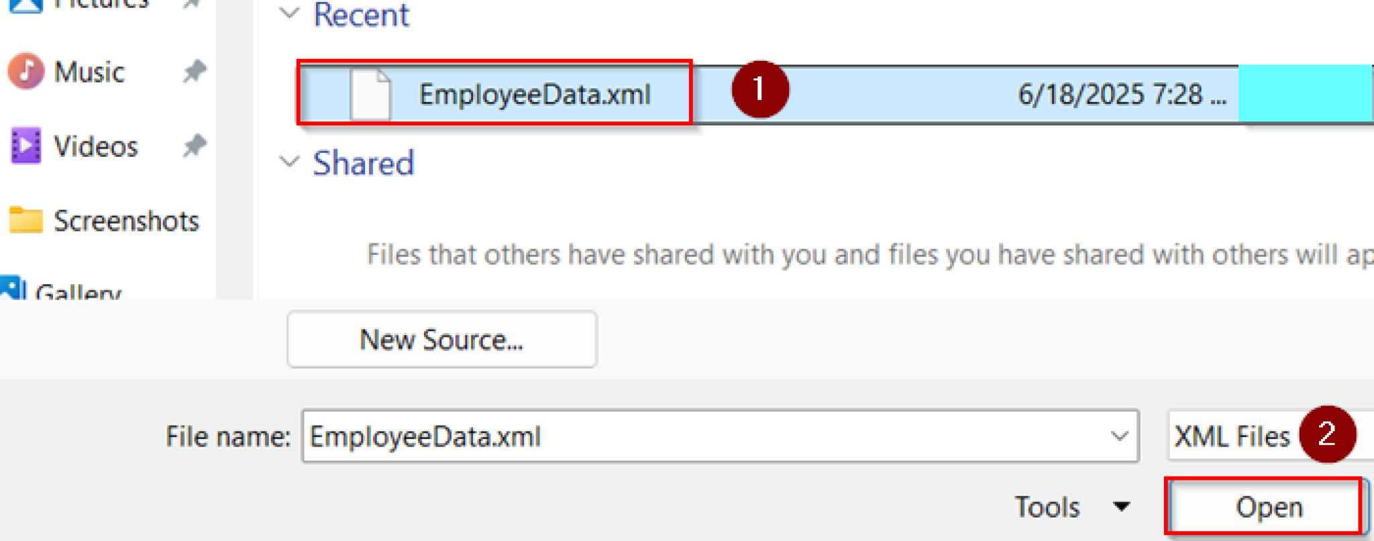Click the purple Videos icon in sidebar

(x=25, y=145)
